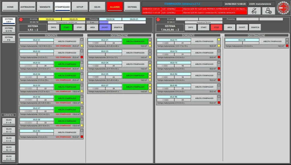Enable Abilita Stampaggio for Silo S3
291x165 pixels.
click(x=67, y=64)
